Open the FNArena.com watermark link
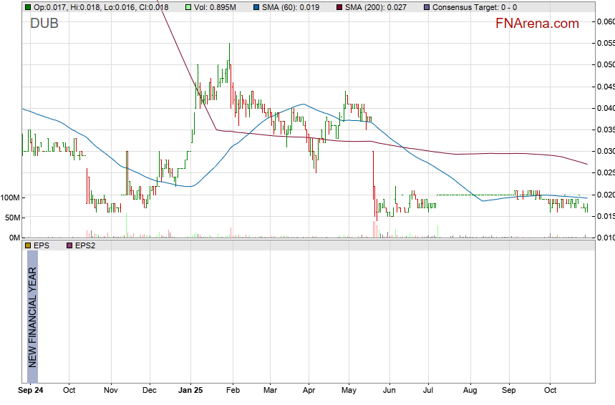The image size is (615, 405). pyautogui.click(x=537, y=24)
